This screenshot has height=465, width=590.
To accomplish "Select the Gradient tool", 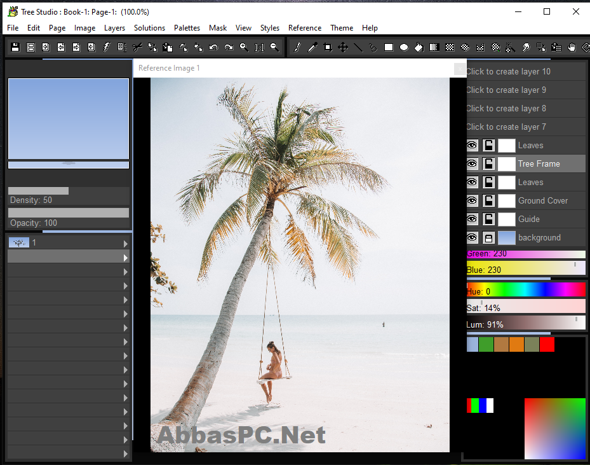I will (x=434, y=47).
